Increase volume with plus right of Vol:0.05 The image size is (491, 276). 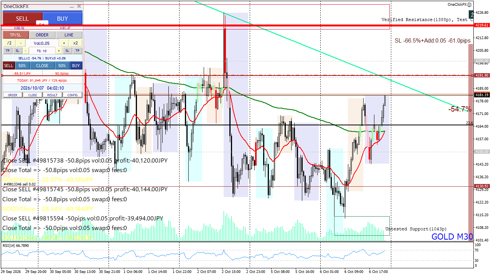64,43
